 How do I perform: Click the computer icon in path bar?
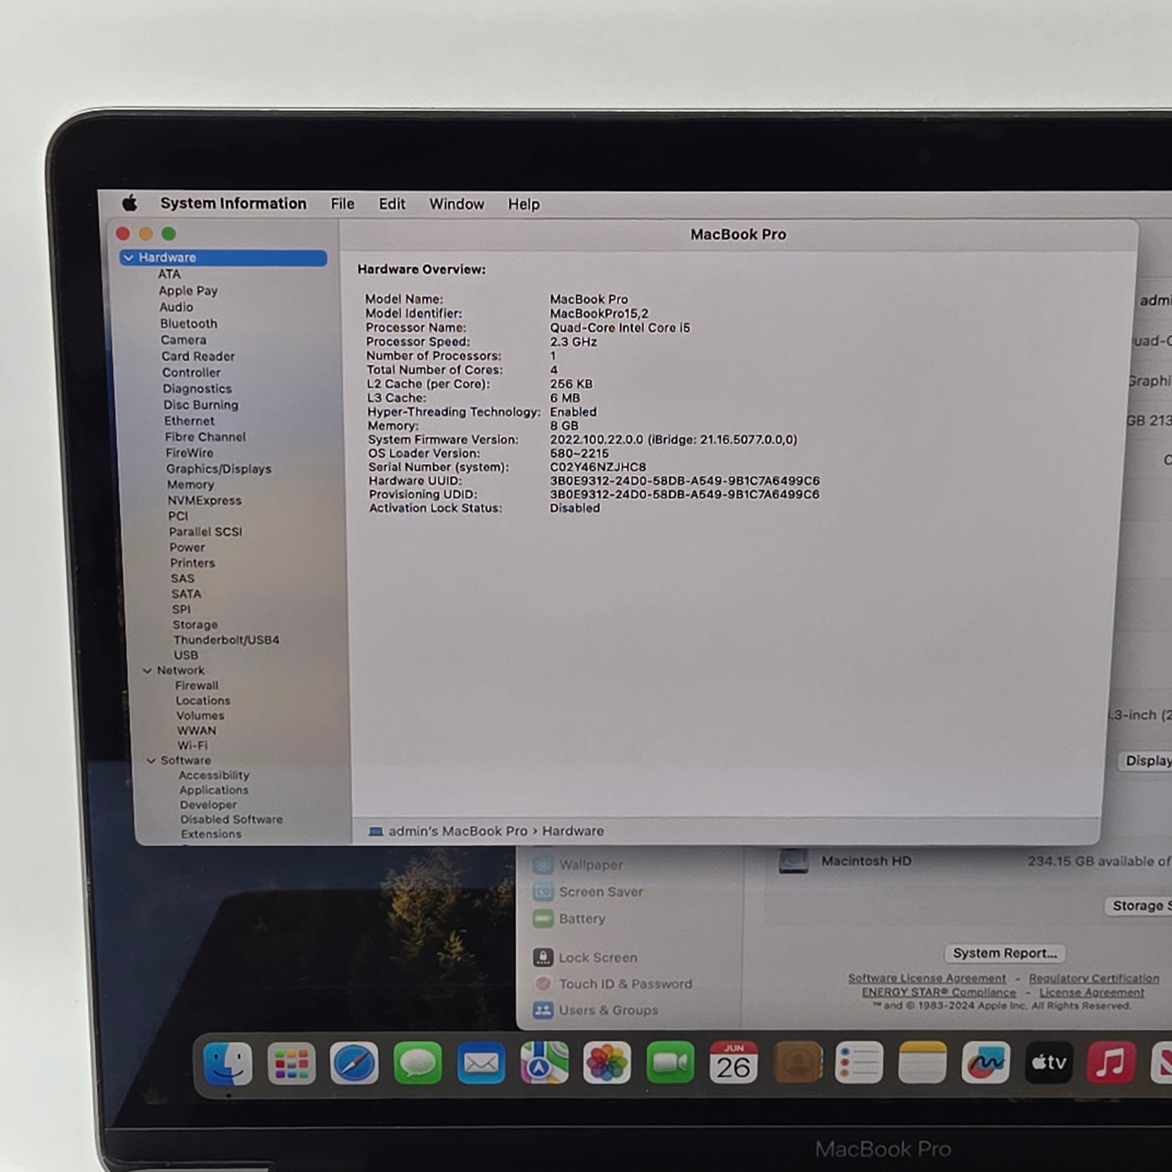pyautogui.click(x=376, y=831)
